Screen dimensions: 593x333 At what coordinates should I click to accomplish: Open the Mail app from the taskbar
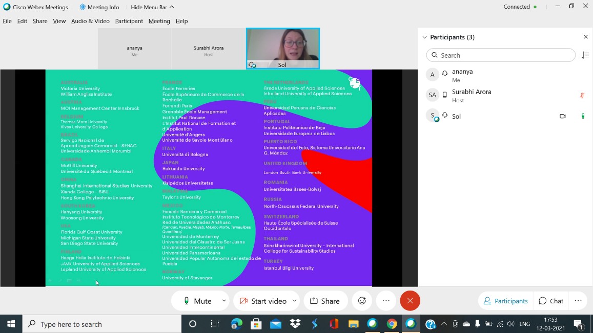276,324
